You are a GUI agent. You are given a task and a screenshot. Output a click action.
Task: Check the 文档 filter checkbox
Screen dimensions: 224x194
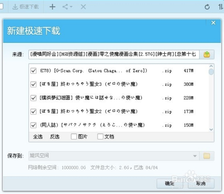(100, 137)
